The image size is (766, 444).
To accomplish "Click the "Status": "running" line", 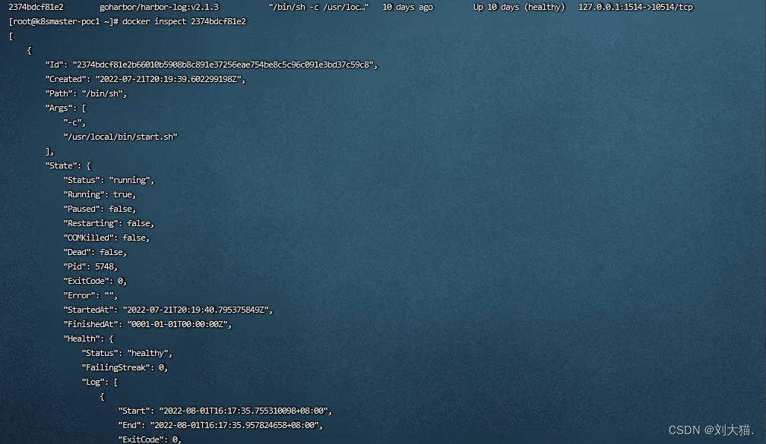I will click(x=109, y=180).
